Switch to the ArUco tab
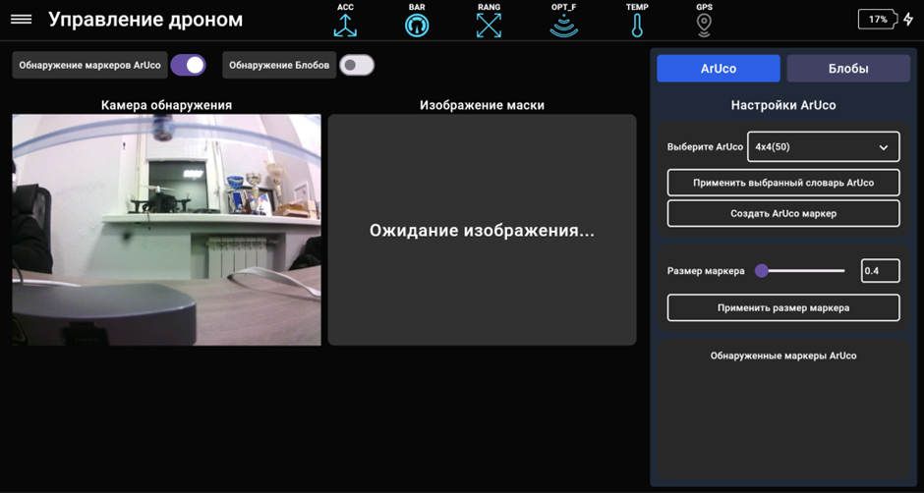Screen dimensions: 924x493 coord(719,69)
